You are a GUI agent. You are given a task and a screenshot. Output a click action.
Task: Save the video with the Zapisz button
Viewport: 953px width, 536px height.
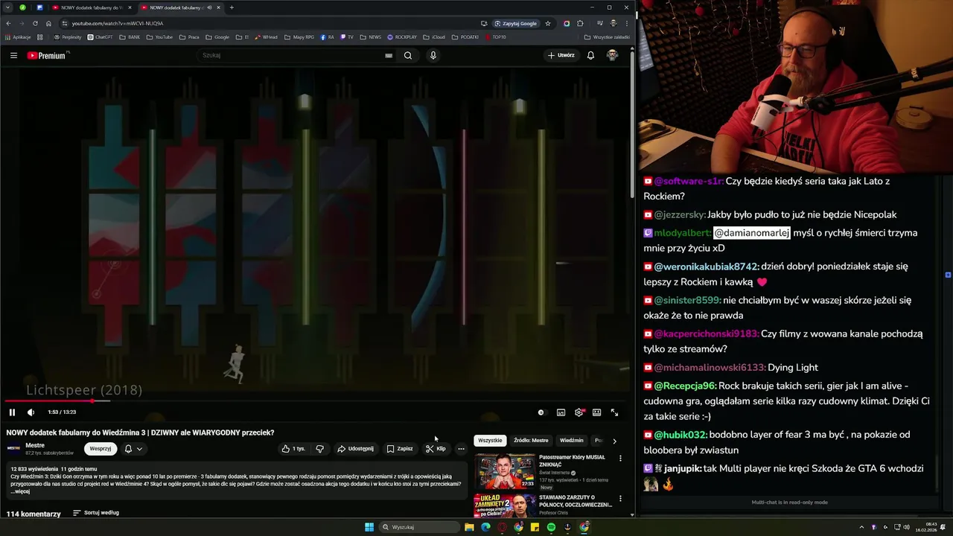[x=400, y=449]
